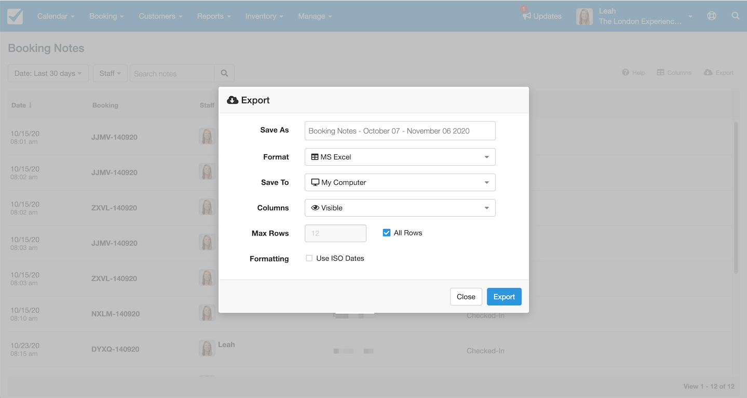Open the ZXVL-140920 booking dated 08:02 am
This screenshot has width=747, height=398.
(x=114, y=208)
